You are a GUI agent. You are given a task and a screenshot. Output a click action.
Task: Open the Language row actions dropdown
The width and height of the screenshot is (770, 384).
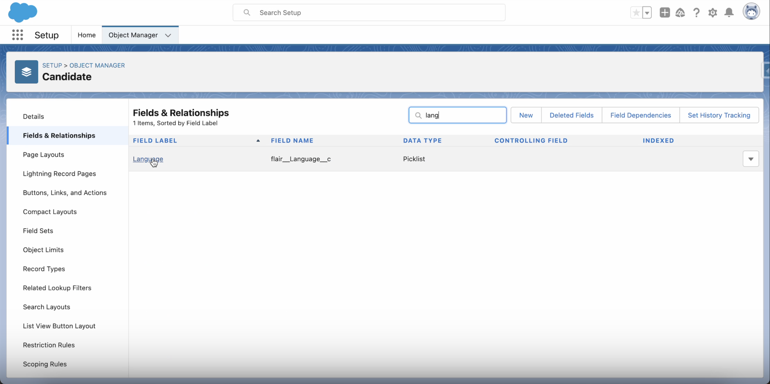click(751, 159)
